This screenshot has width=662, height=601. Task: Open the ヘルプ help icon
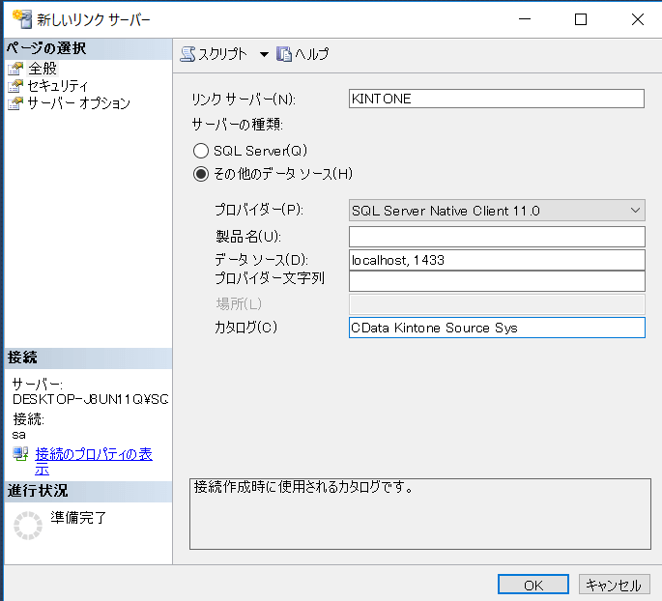(x=284, y=54)
